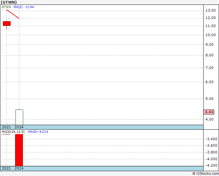Click the MACD(26,12,9) indicator label

click(x=13, y=132)
